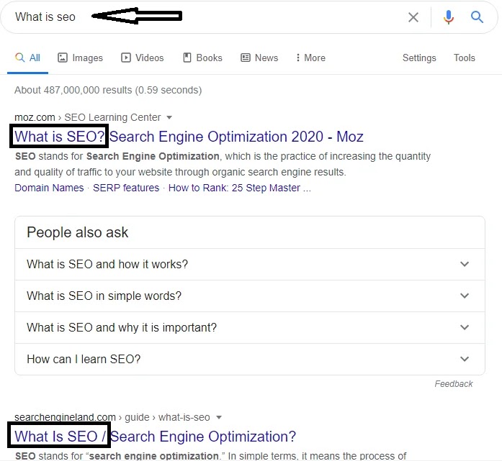This screenshot has width=502, height=461.
Task: Click the blue magnifier search icon
Action: click(x=477, y=17)
